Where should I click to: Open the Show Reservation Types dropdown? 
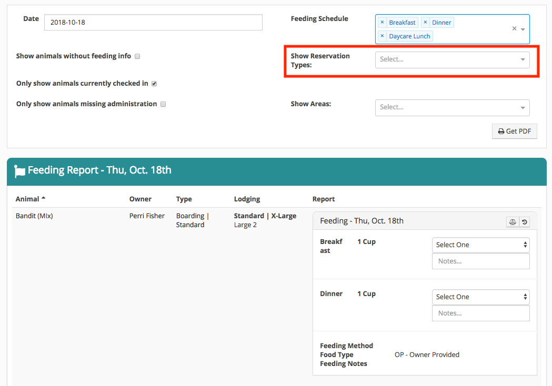(452, 59)
